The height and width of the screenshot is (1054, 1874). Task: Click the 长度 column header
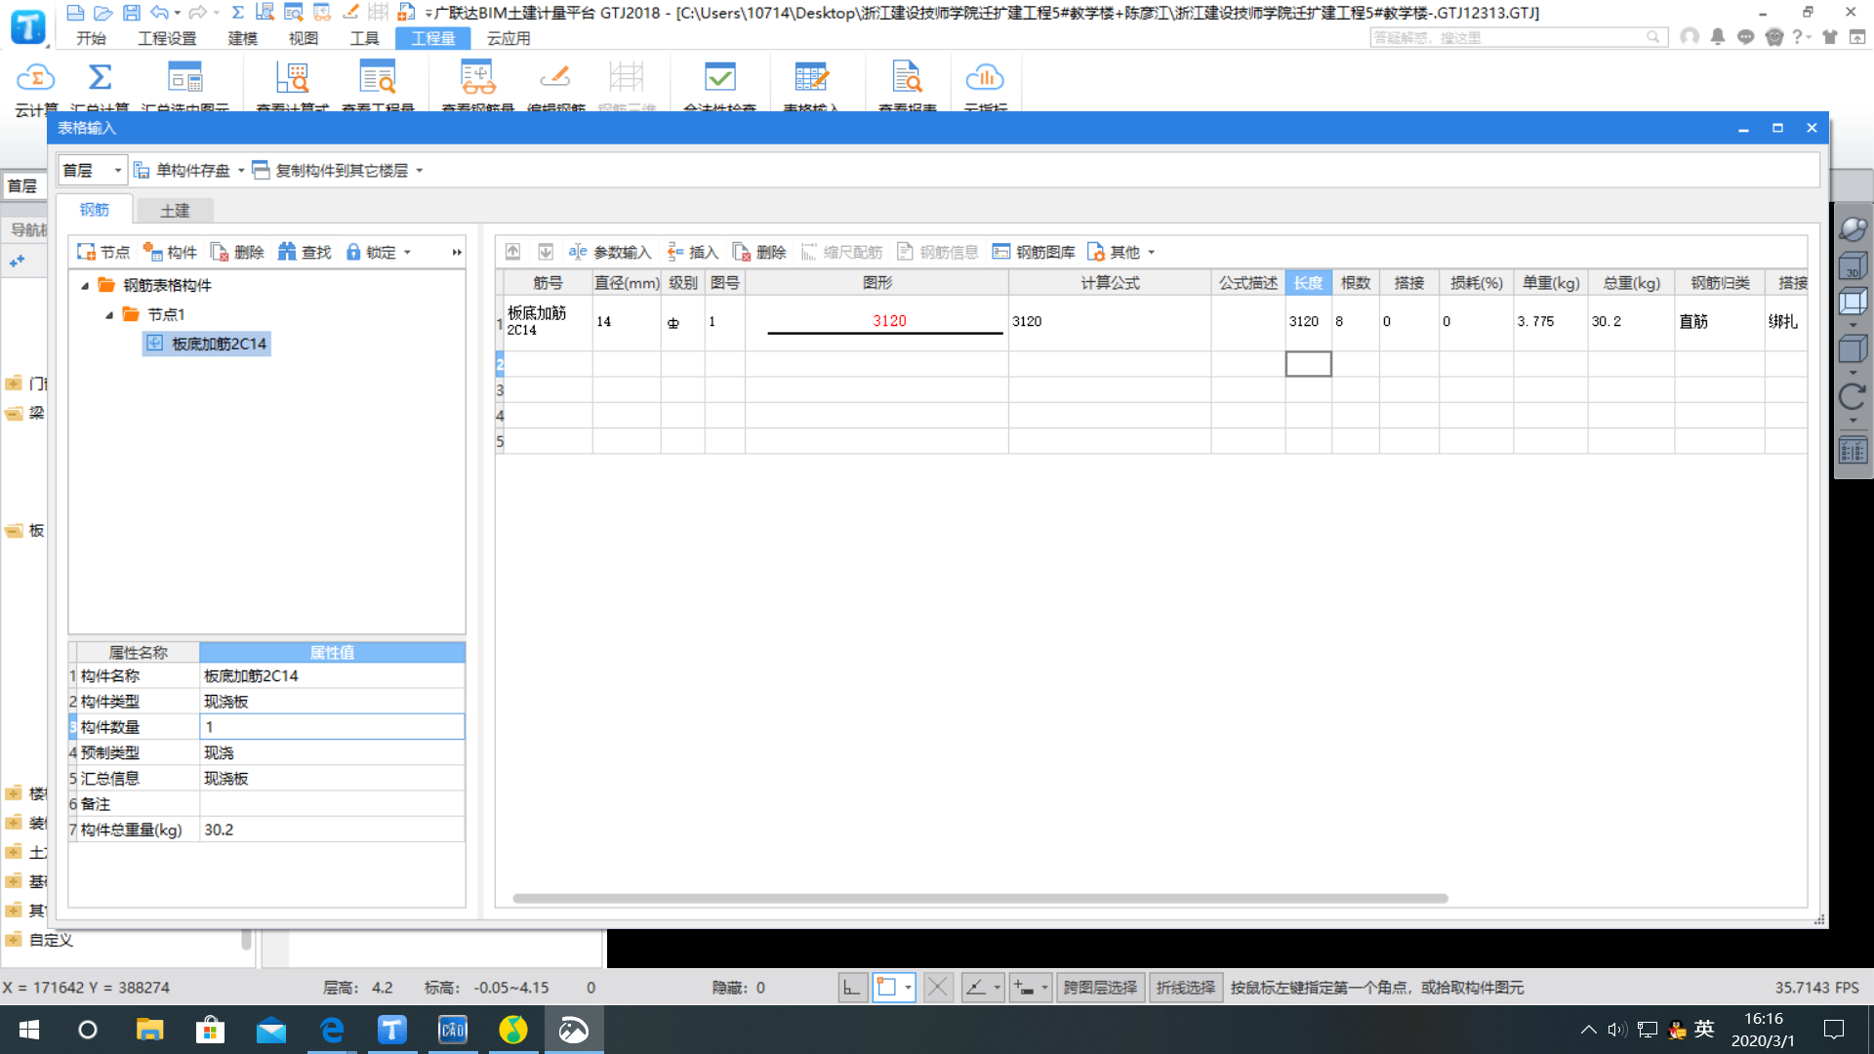(1308, 283)
